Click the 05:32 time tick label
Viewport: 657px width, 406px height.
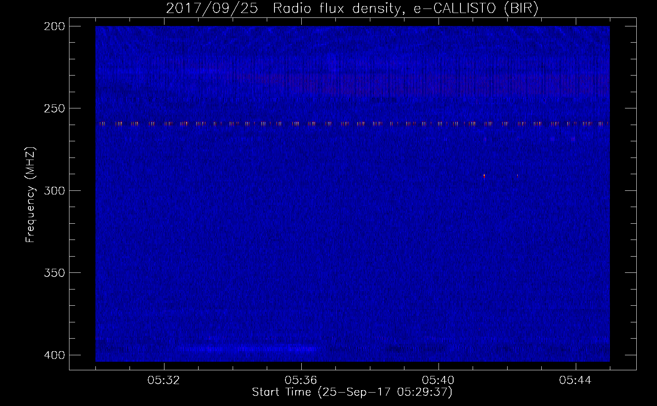click(x=164, y=380)
